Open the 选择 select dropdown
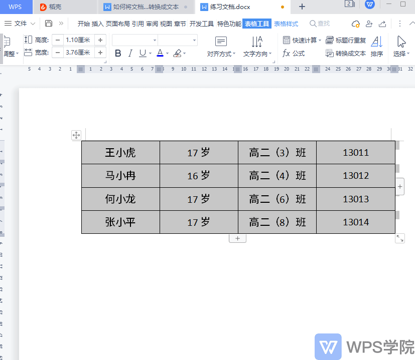Viewport: 415px width, 360px height. tap(401, 47)
